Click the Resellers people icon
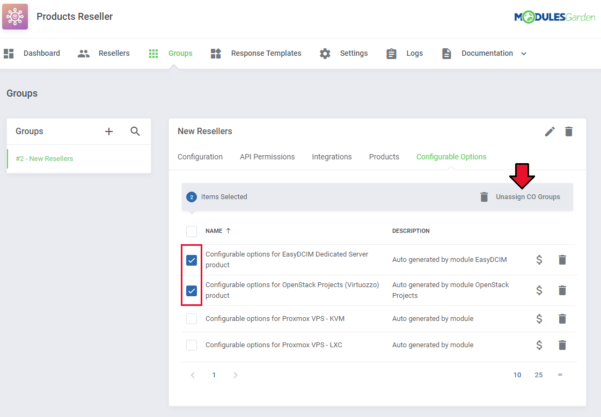Viewport: 601px width, 417px height. [x=84, y=53]
